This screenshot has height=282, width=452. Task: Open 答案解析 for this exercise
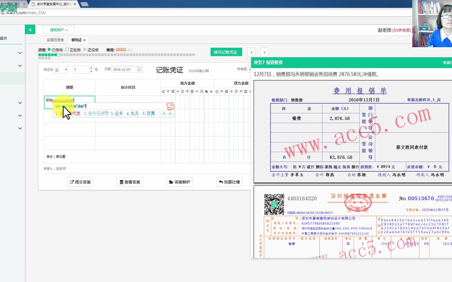pyautogui.click(x=179, y=182)
